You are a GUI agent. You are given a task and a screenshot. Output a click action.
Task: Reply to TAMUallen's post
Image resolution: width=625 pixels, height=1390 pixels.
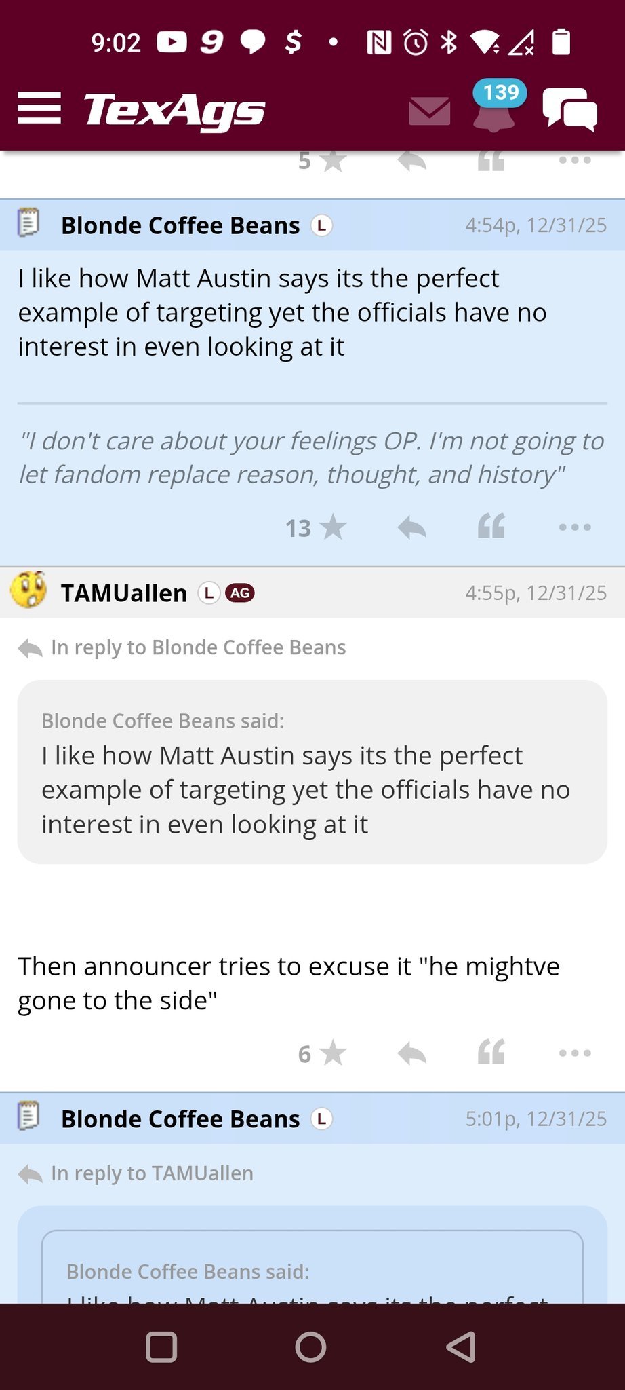(411, 1053)
